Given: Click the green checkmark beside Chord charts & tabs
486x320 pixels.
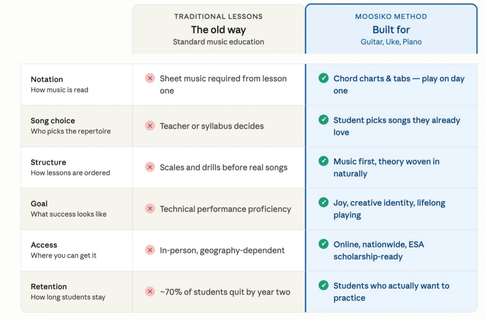Looking at the screenshot, I should point(324,78).
